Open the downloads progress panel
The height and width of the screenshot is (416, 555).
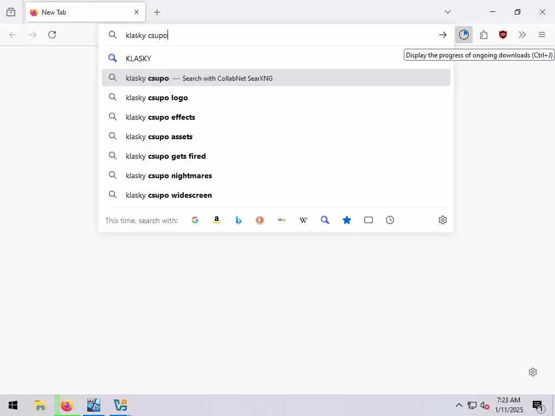[464, 35]
